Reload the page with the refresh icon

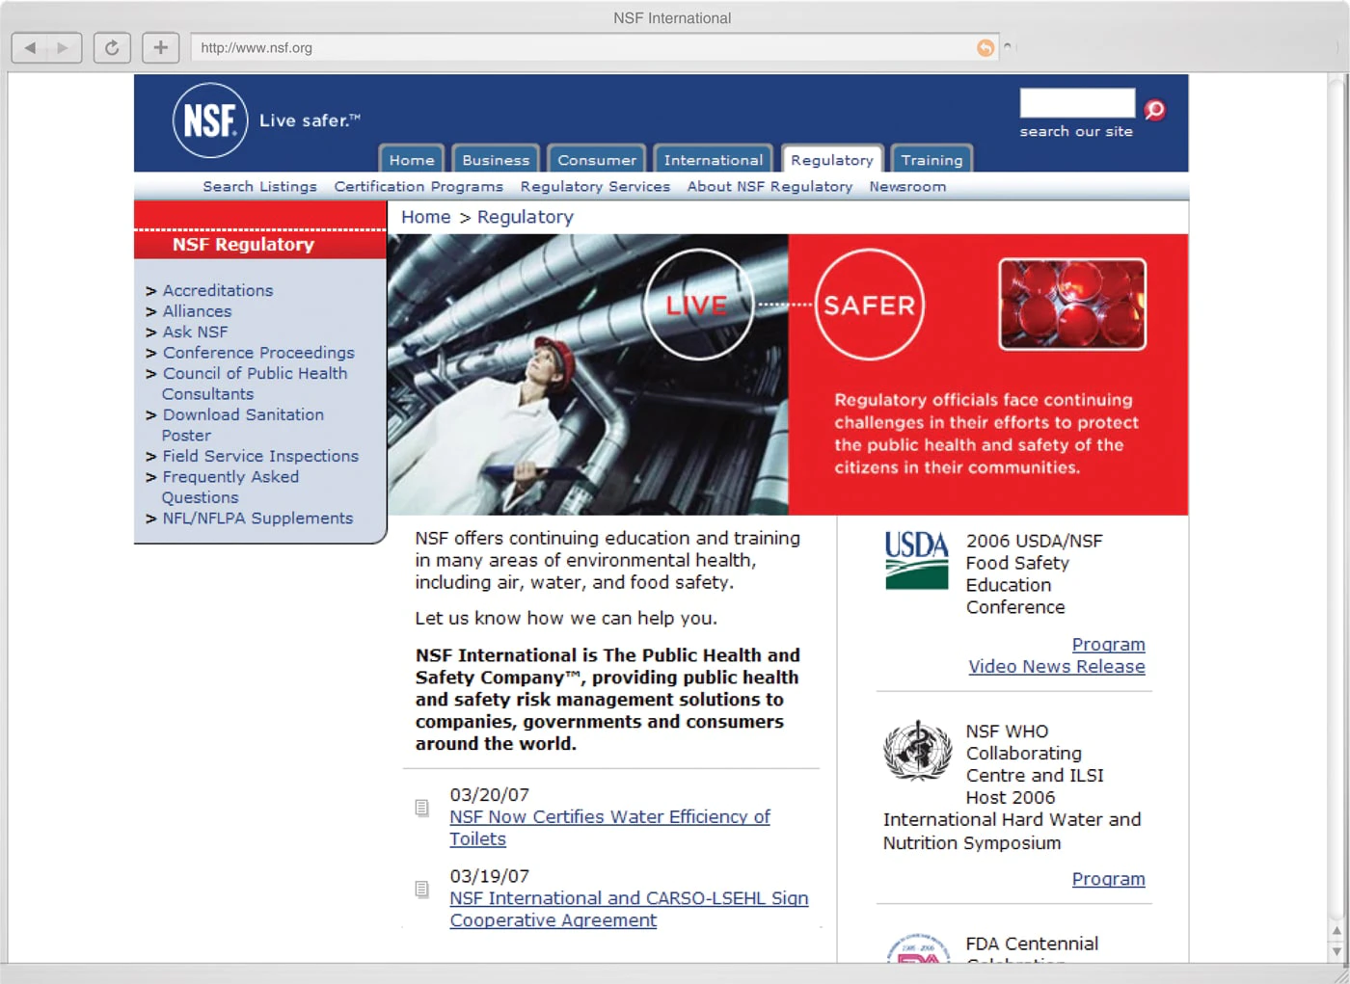[112, 47]
